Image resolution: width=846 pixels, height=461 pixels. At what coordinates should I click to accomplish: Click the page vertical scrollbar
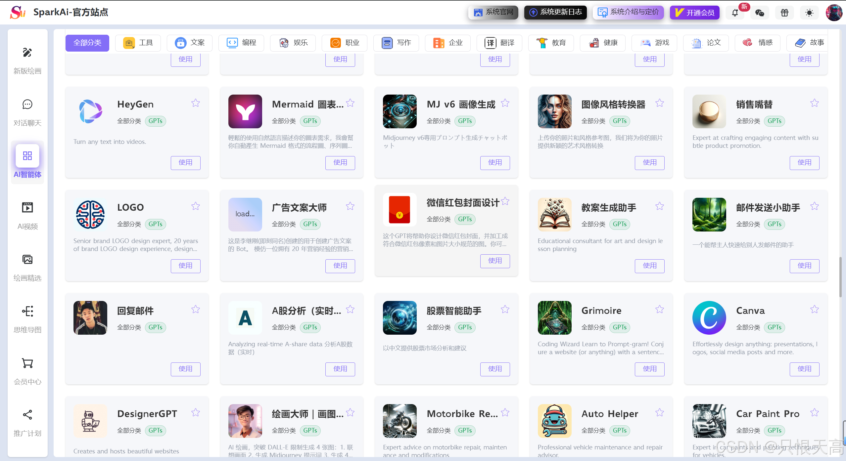(841, 277)
